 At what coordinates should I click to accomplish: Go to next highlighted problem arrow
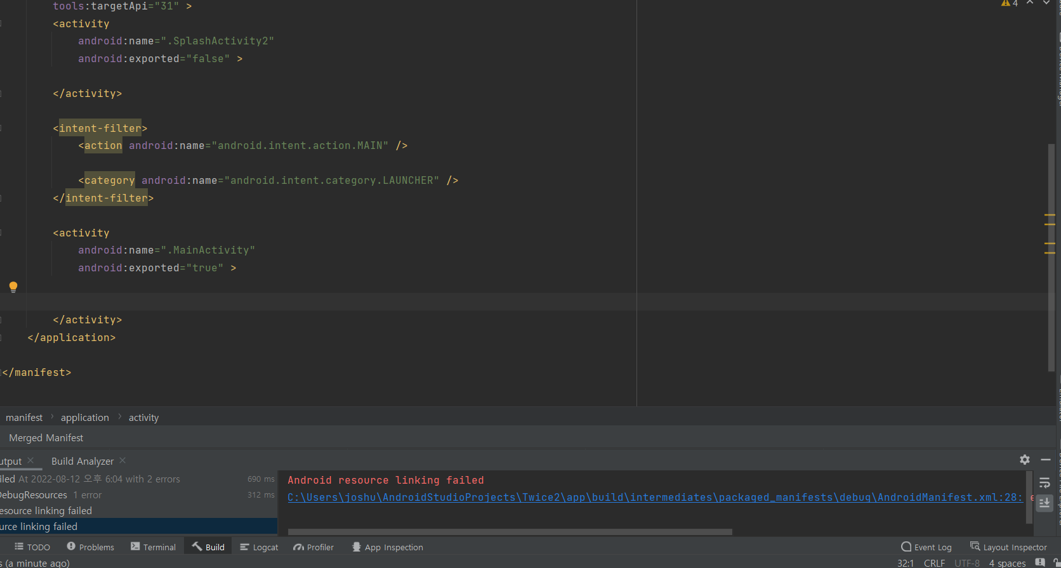pyautogui.click(x=1046, y=3)
